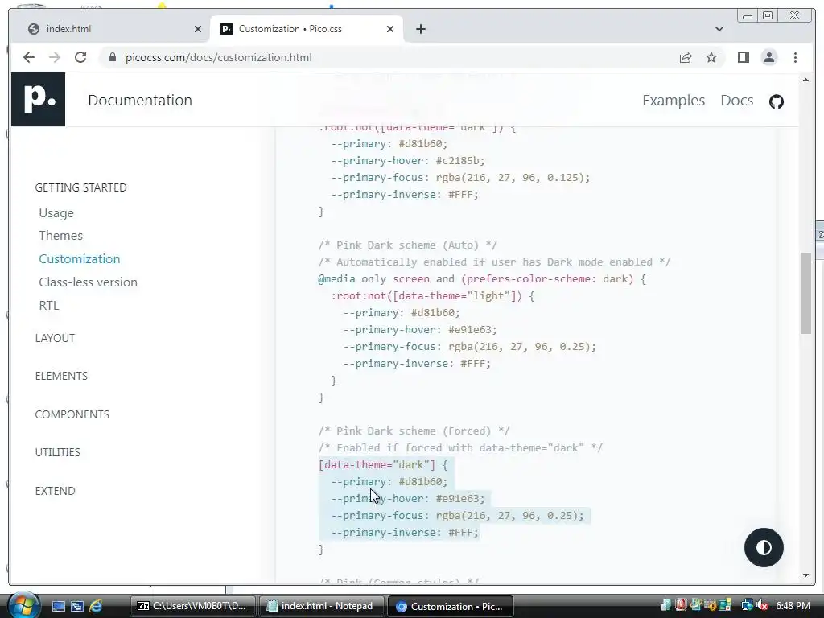The image size is (824, 618).
Task: Expand the COMPONENTS section
Action: 72,414
